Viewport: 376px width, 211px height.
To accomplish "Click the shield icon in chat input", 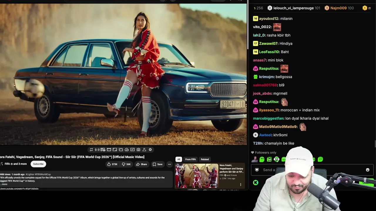I will (257, 170).
